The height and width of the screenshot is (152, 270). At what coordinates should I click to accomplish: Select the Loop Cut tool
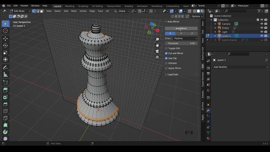tap(5, 111)
